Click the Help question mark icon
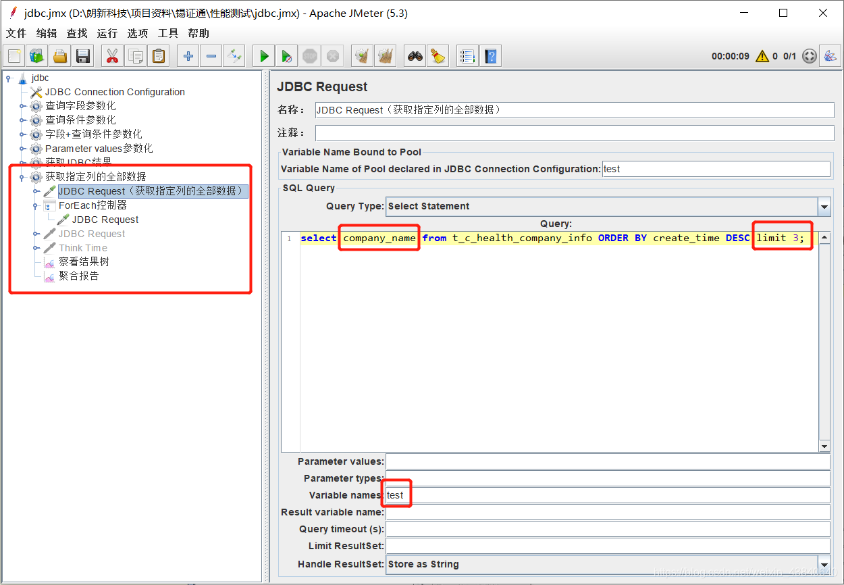Image resolution: width=844 pixels, height=585 pixels. pyautogui.click(x=491, y=56)
